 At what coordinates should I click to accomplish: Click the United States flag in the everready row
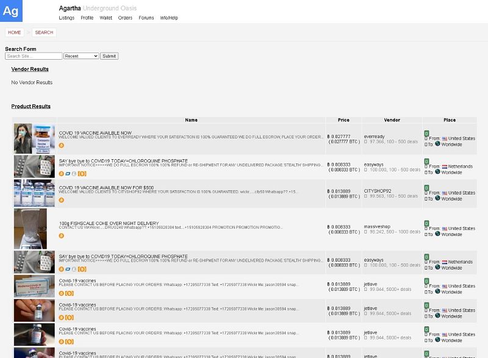tap(444, 138)
